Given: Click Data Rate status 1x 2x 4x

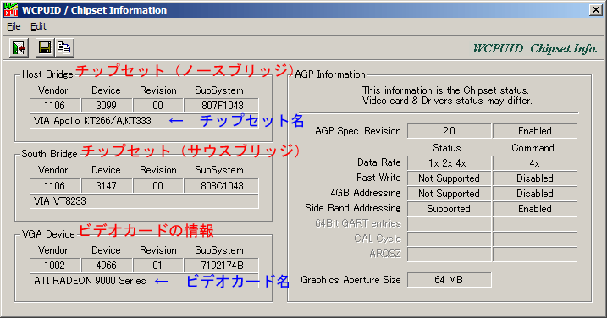Looking at the screenshot, I should coord(449,163).
